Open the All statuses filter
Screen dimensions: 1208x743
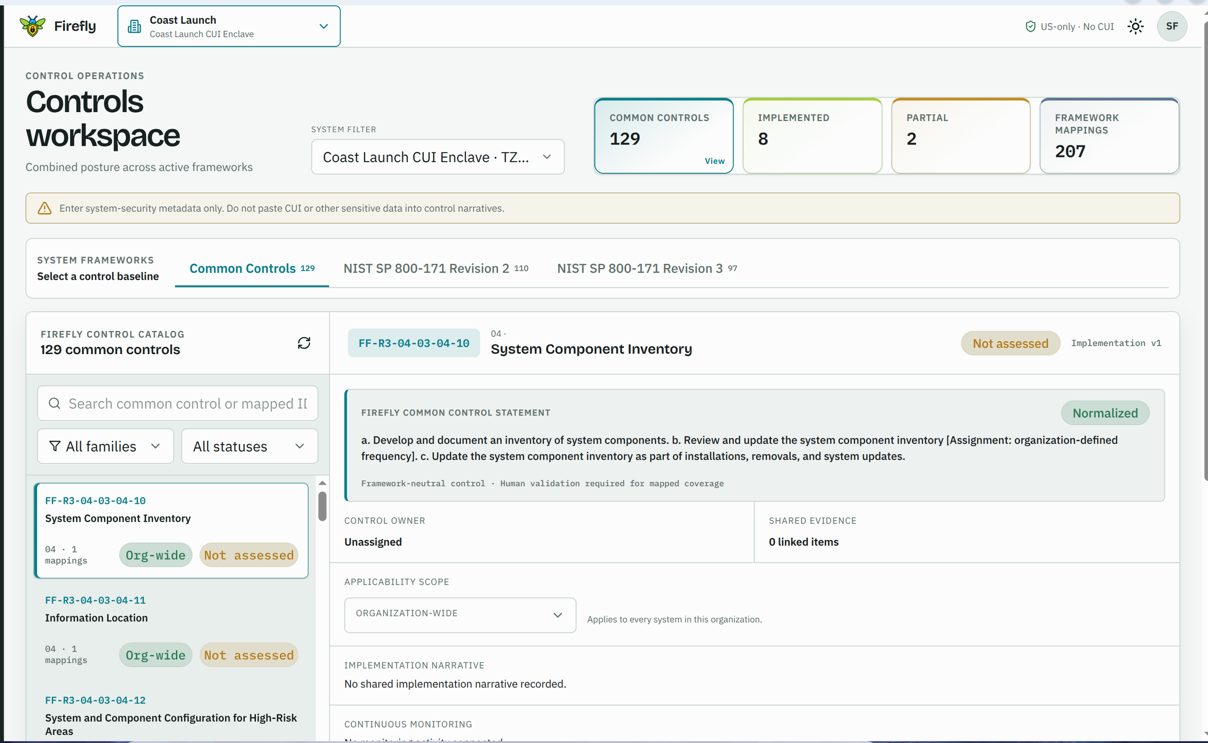point(250,446)
